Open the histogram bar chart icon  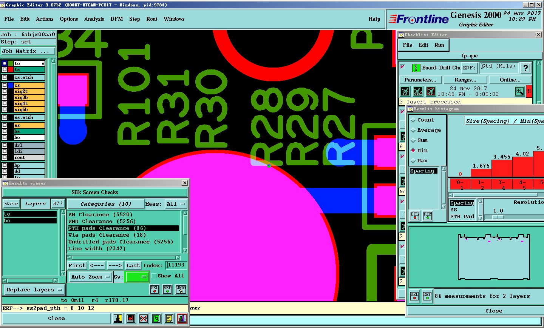(182, 319)
